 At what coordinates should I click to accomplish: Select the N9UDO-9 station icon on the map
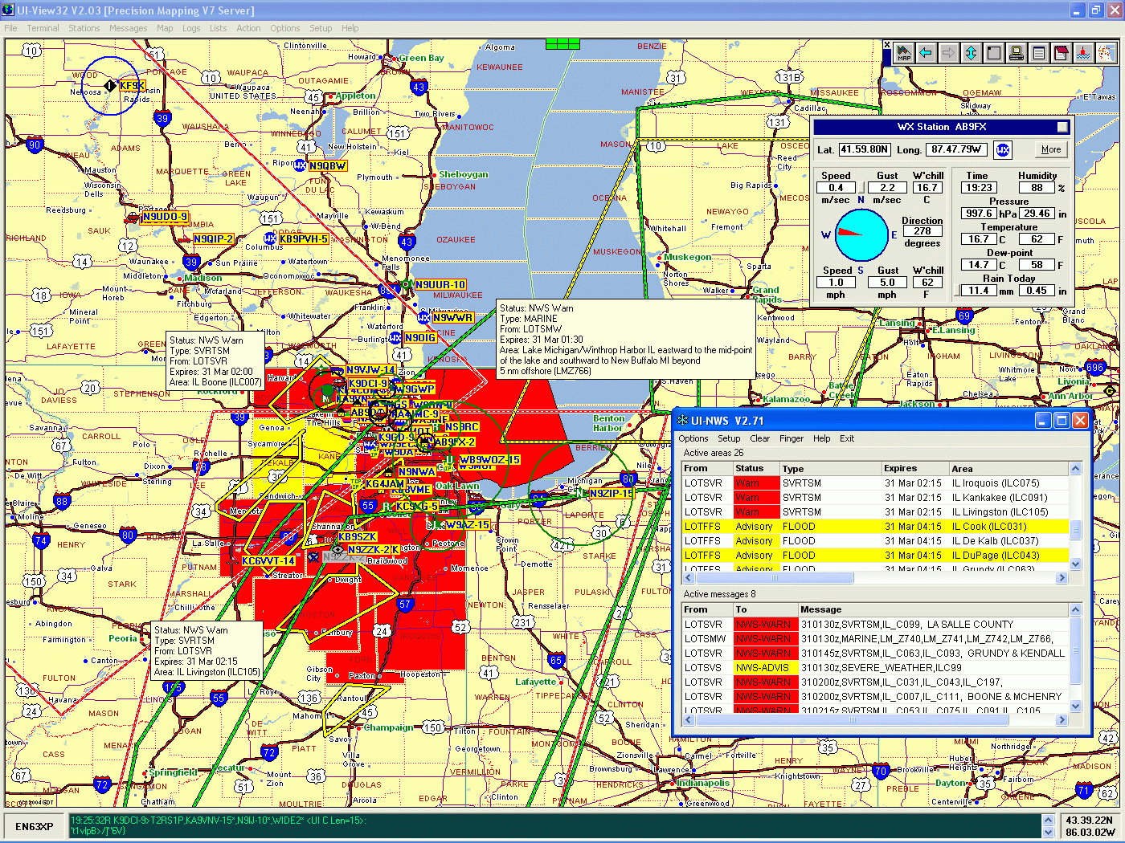point(133,217)
